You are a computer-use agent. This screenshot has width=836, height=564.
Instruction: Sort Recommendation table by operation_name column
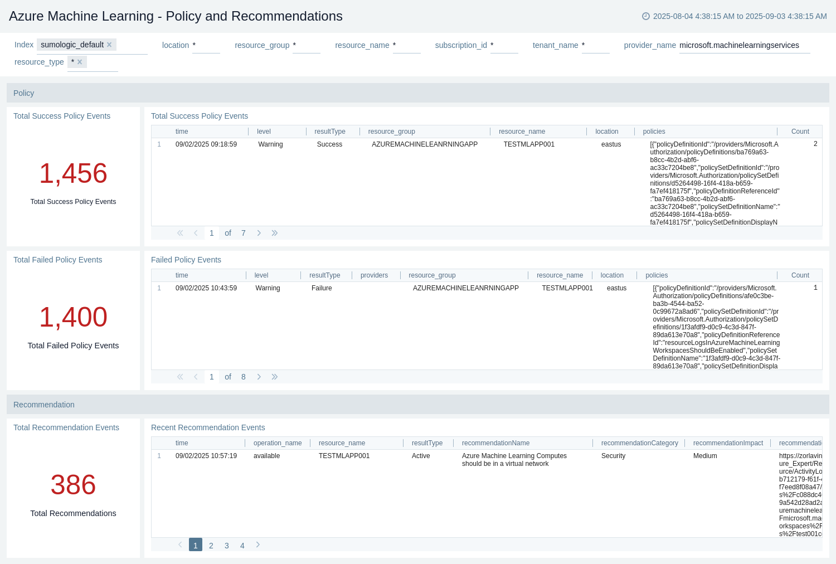click(278, 443)
